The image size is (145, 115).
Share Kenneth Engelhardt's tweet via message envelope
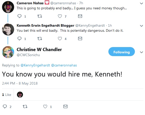pyautogui.click(x=80, y=39)
